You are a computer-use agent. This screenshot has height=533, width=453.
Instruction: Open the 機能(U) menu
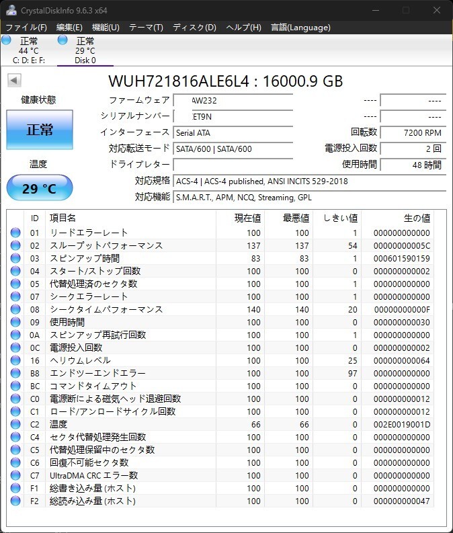(106, 27)
